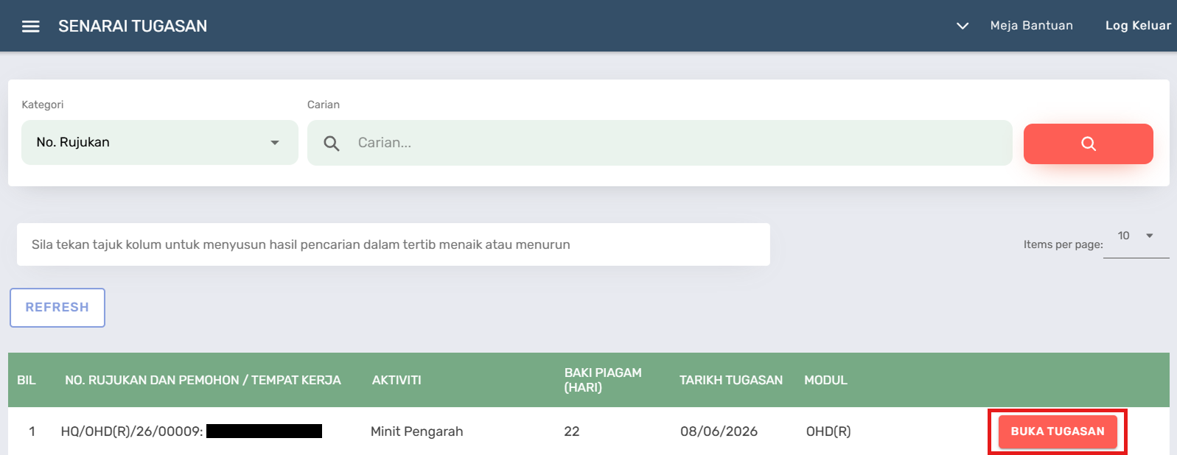
Task: Sort by MODUL column header
Action: (x=825, y=380)
